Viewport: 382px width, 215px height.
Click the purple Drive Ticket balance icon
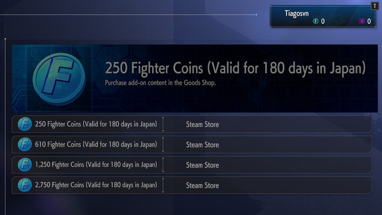point(362,21)
